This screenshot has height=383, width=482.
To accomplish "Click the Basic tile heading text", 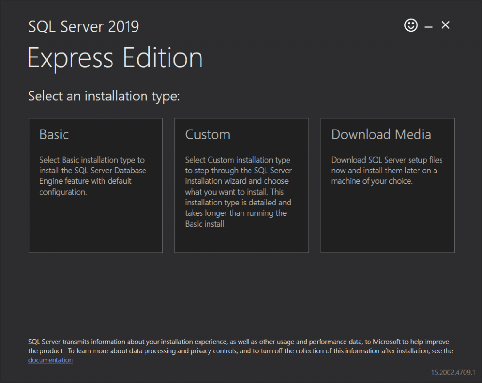I will [54, 134].
